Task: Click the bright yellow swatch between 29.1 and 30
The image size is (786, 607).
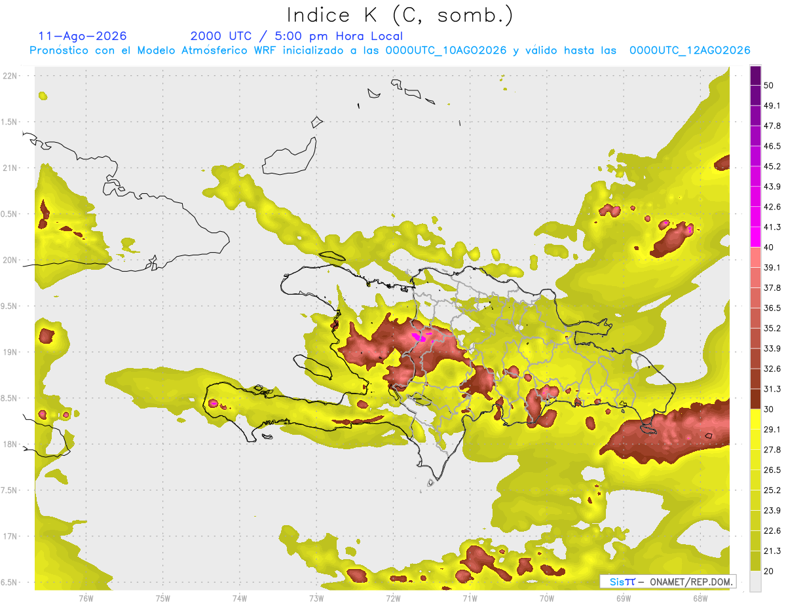Action: point(755,419)
